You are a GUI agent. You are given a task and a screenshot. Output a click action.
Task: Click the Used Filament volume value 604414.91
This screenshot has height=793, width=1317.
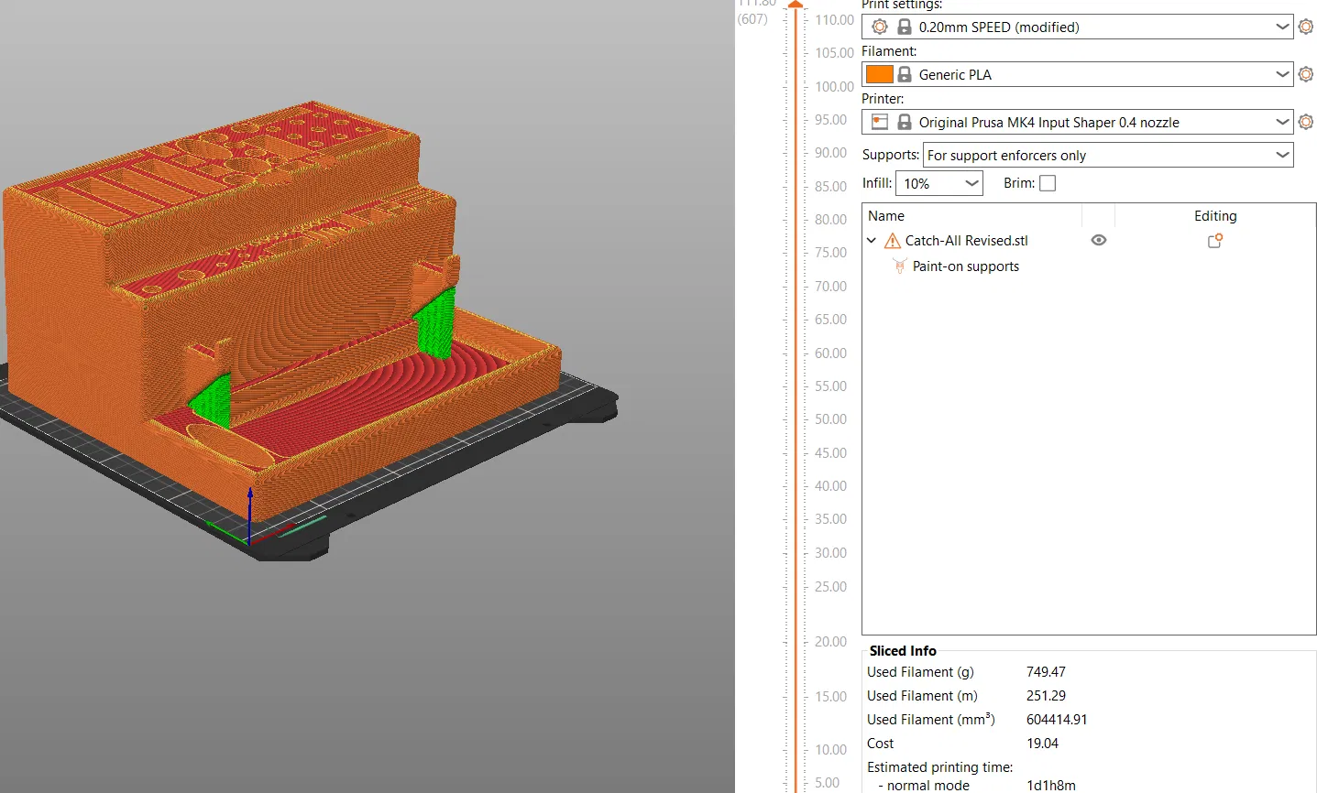[x=1057, y=720]
